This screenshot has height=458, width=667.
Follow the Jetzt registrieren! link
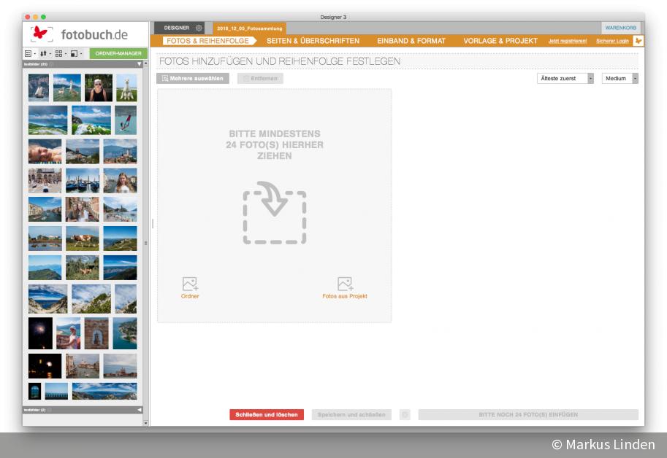[x=568, y=41]
